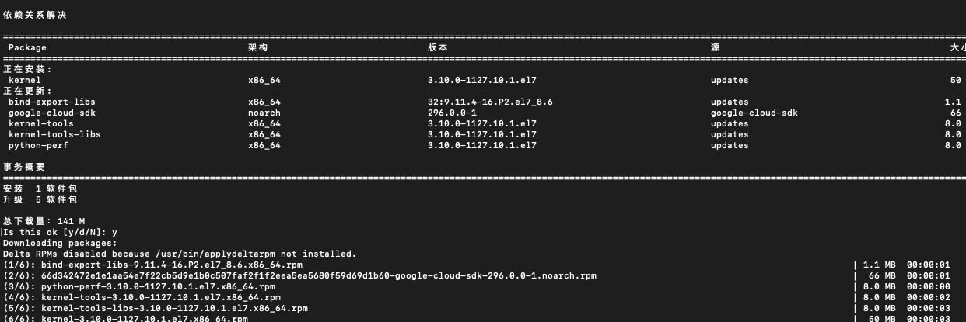Click the "依赖关系解决" heading line
966x322 pixels.
[35, 15]
